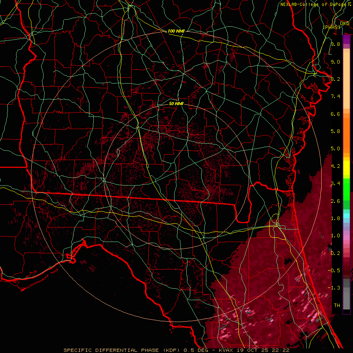Click the SPECIFIC DIFFERENTIAL PHASE (KDP) caption
Screen dimensions: 353x353
click(122, 350)
